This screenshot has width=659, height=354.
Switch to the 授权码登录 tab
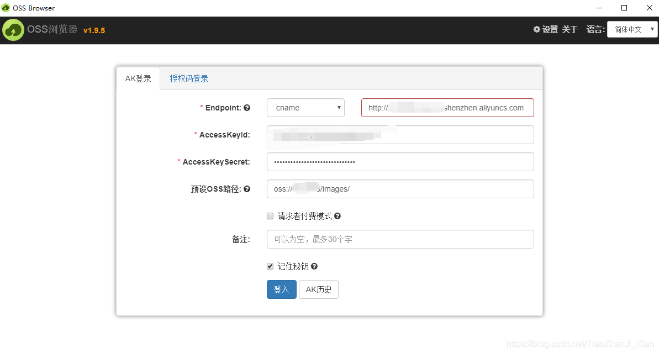click(189, 78)
